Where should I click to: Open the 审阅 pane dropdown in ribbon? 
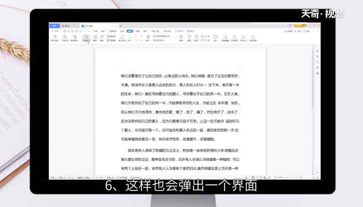(181, 38)
